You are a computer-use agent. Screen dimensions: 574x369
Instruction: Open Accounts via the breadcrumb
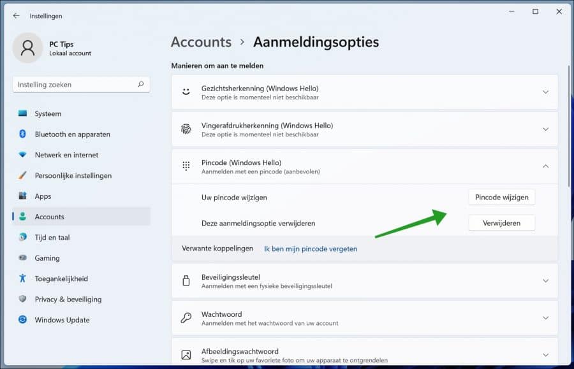click(x=201, y=42)
